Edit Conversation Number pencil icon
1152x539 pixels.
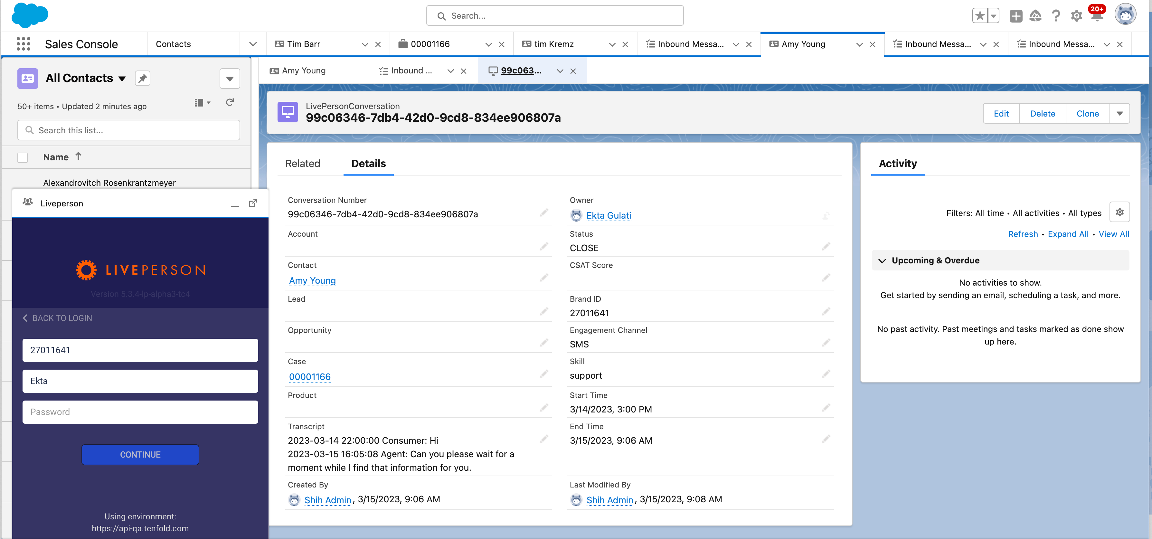(543, 213)
